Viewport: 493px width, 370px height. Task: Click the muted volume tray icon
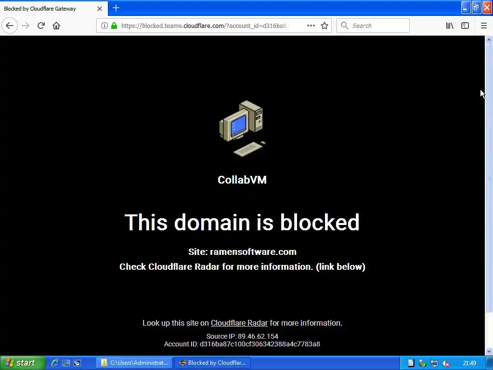[445, 363]
